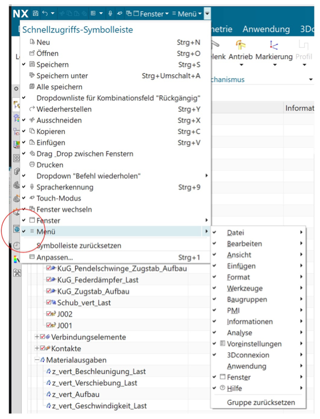320x419 pixels.
Task: Open the Werkzeuge submenu
Action: [258, 288]
